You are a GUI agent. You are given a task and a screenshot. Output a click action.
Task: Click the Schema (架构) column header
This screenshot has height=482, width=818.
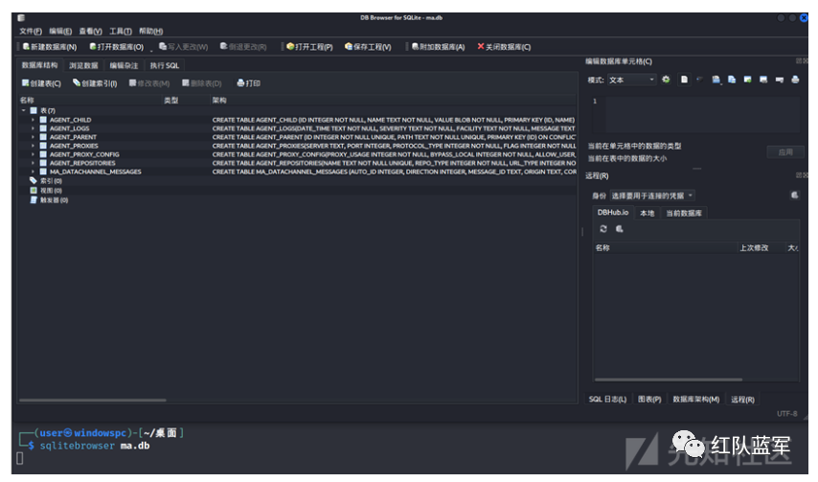tap(393, 101)
